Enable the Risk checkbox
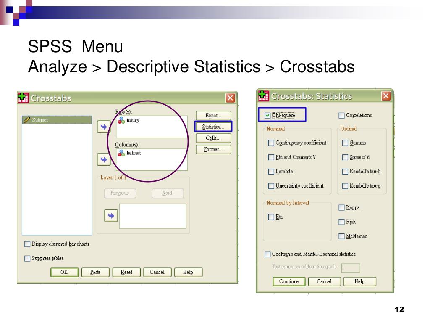 tap(341, 222)
